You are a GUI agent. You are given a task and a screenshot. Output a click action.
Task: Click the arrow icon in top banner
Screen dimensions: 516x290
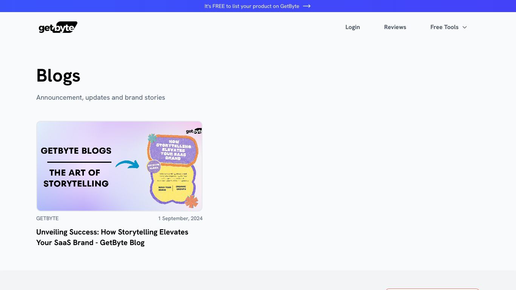click(x=307, y=6)
